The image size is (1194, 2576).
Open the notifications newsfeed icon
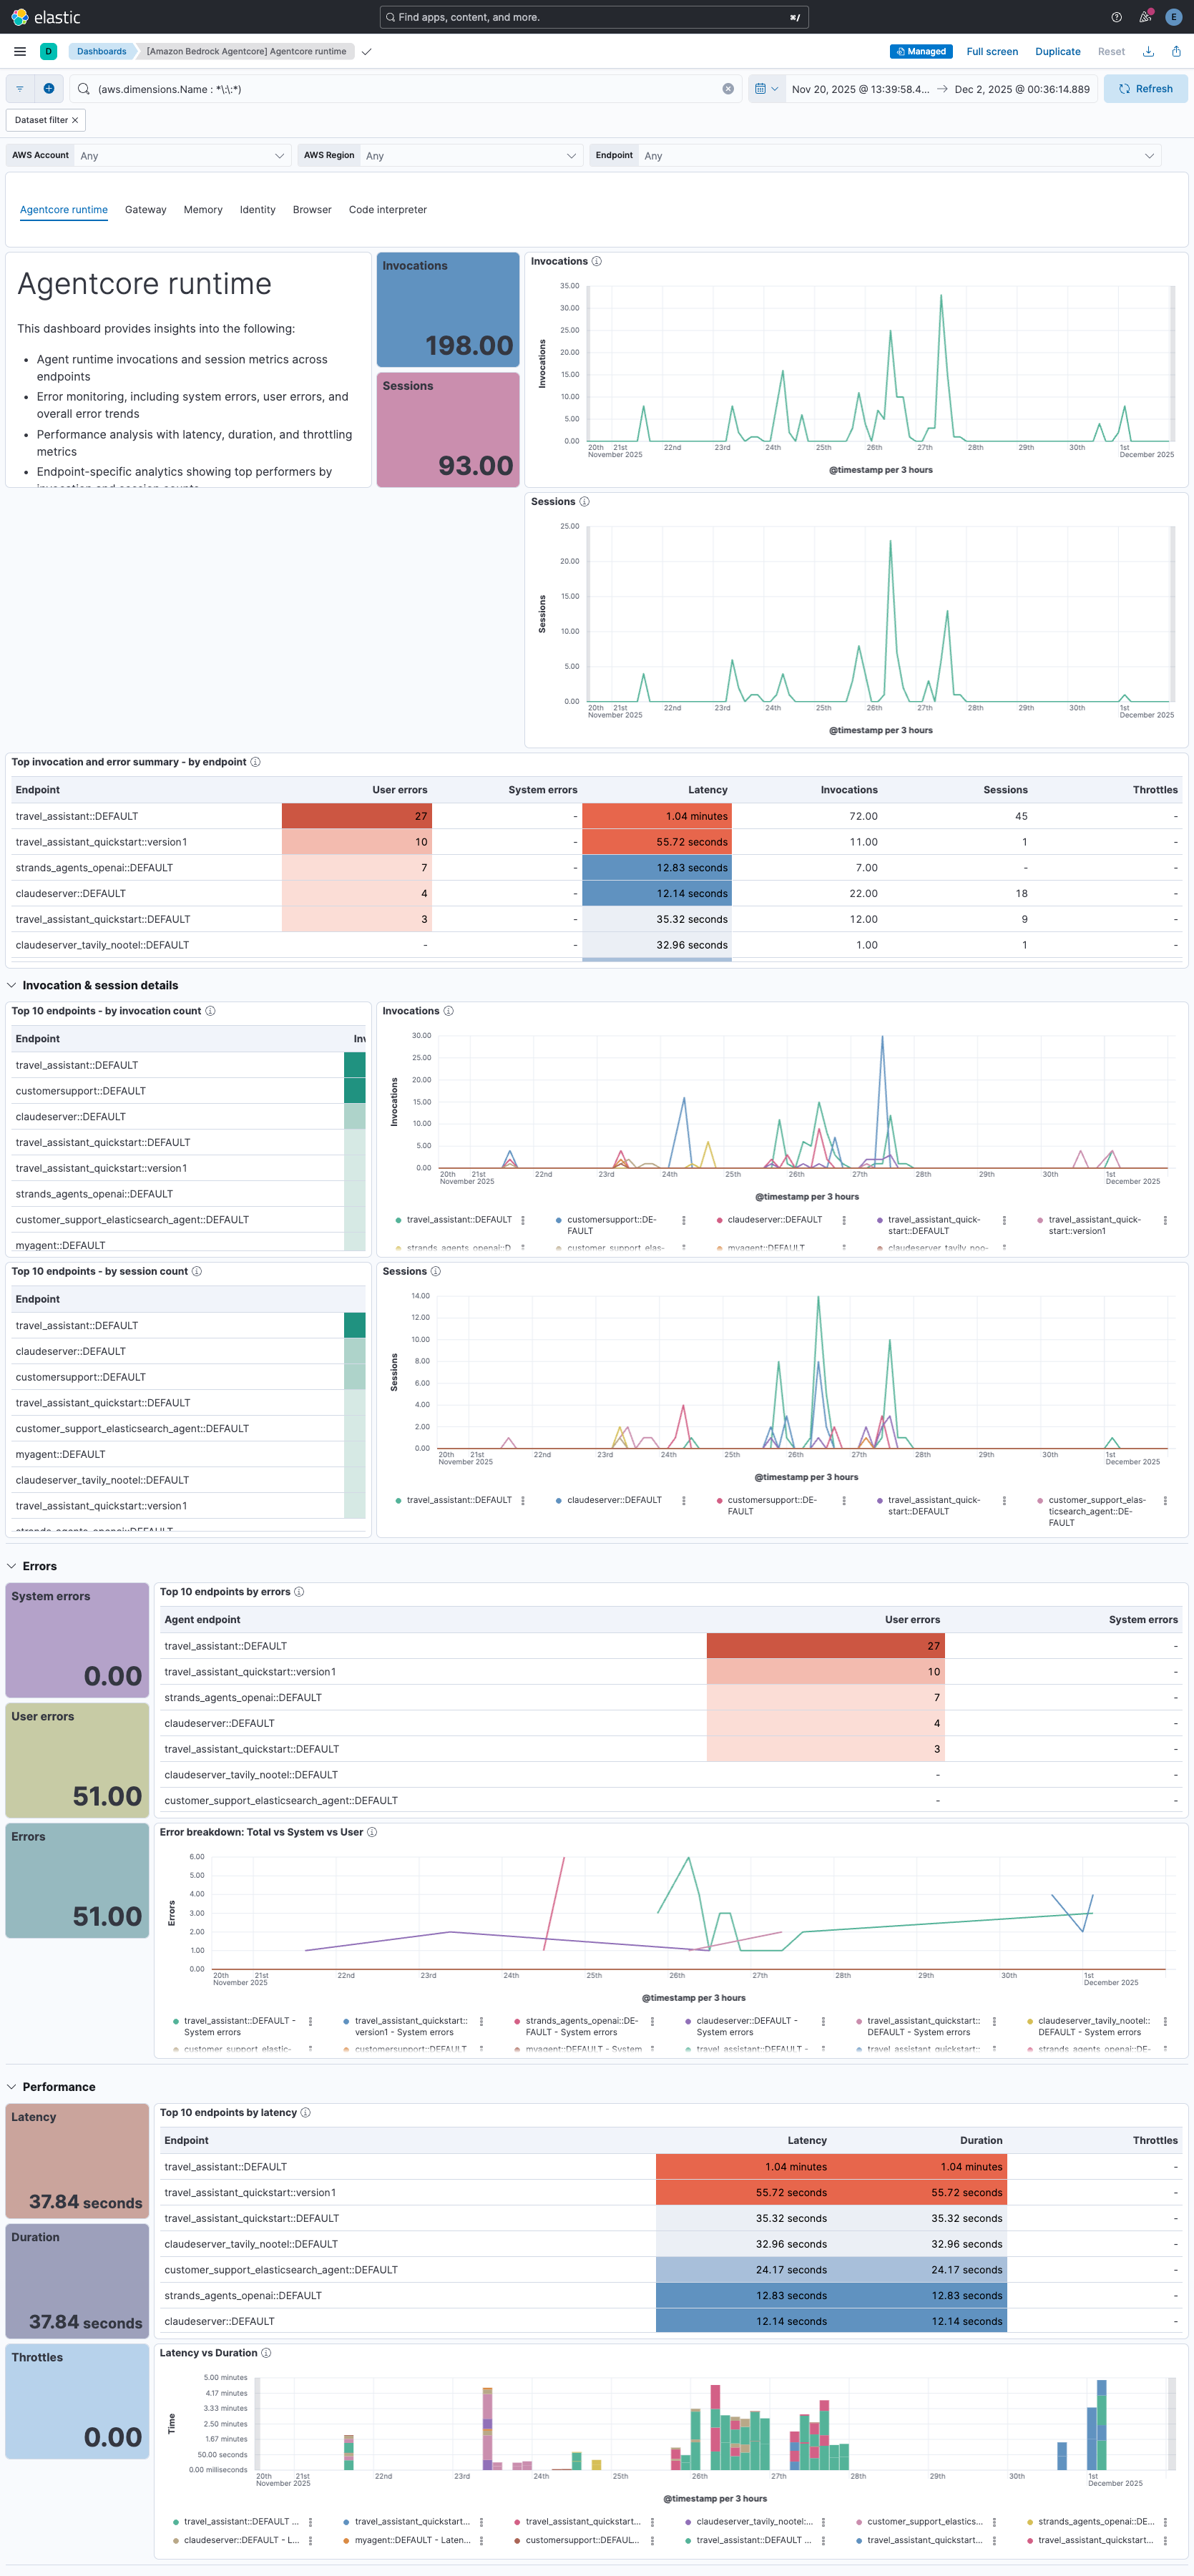coord(1144,16)
